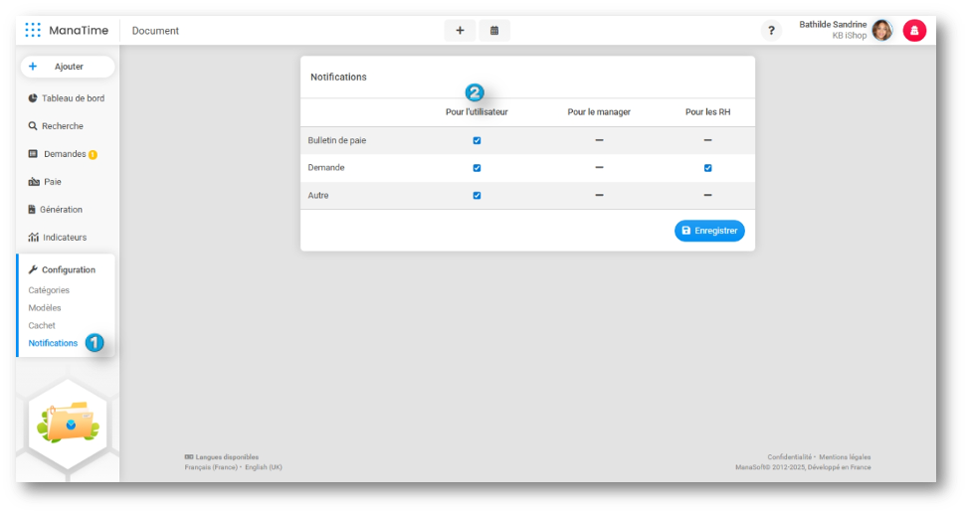Switch language to Français (France)
967x513 pixels.
(211, 467)
